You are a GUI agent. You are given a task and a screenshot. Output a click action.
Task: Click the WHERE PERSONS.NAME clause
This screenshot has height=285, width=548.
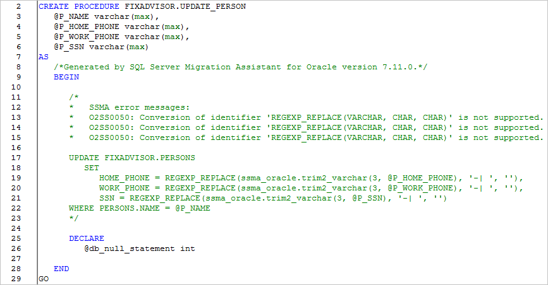click(140, 208)
